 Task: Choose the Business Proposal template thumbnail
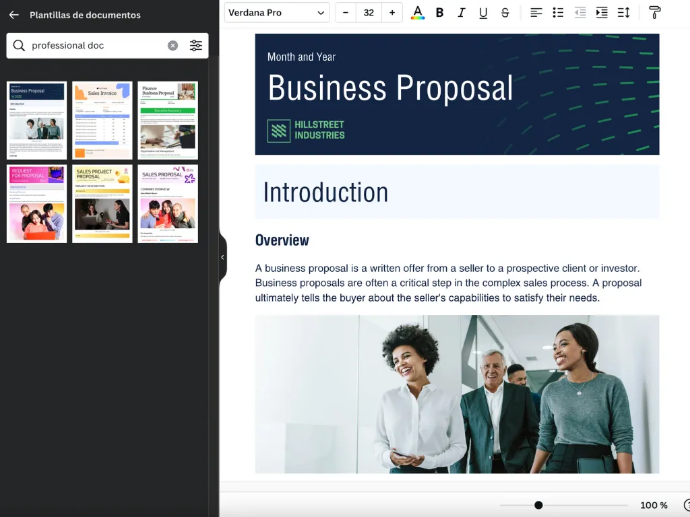(x=36, y=120)
